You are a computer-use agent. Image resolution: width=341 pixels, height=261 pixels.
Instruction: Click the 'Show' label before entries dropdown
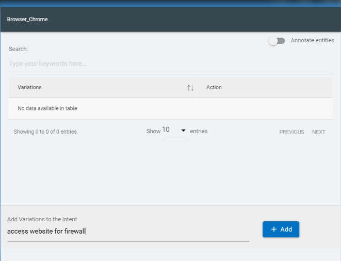[153, 132]
